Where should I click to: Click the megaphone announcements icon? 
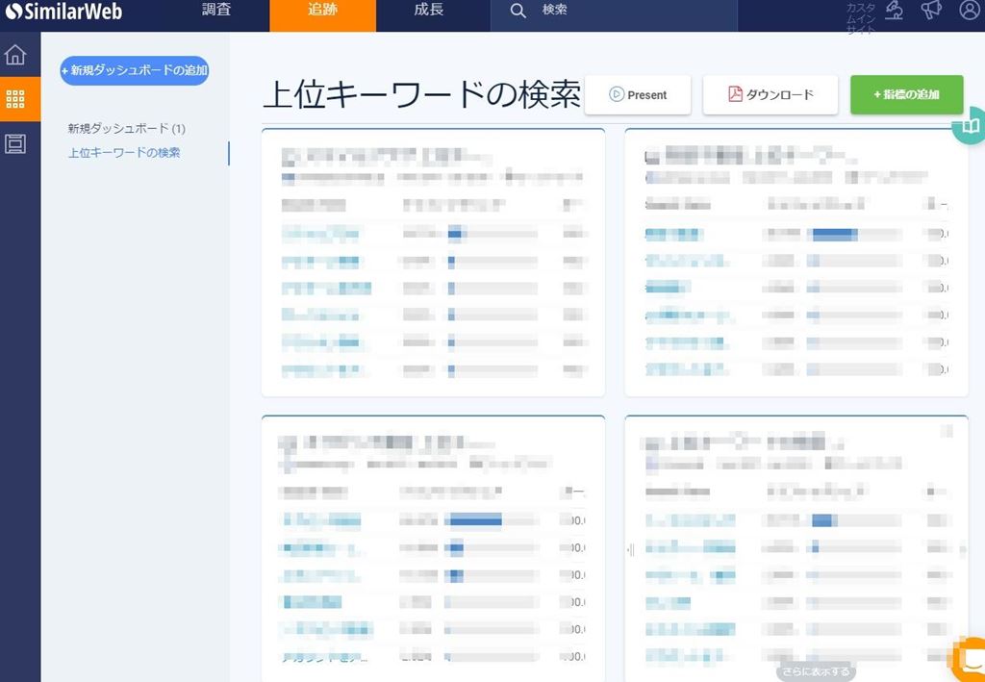point(930,11)
